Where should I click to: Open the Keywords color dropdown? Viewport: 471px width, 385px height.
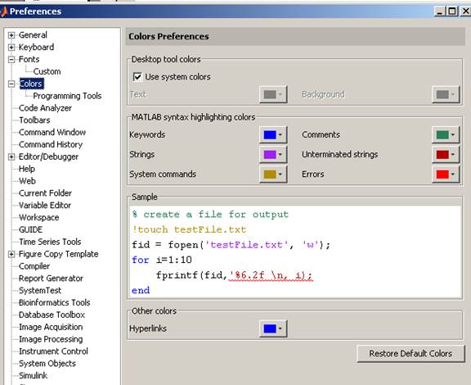click(x=273, y=134)
